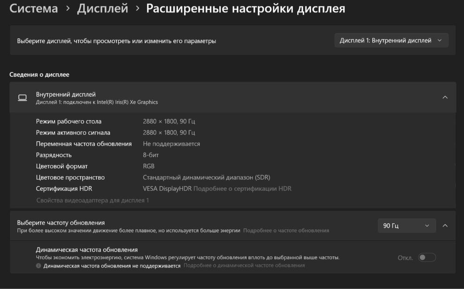Click Дисплей 1: подключен к Intel Iris Xe text

[x=97, y=102]
